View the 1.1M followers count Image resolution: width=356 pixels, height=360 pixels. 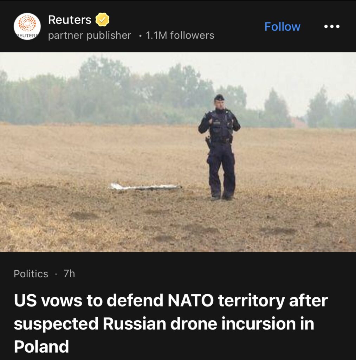click(180, 36)
